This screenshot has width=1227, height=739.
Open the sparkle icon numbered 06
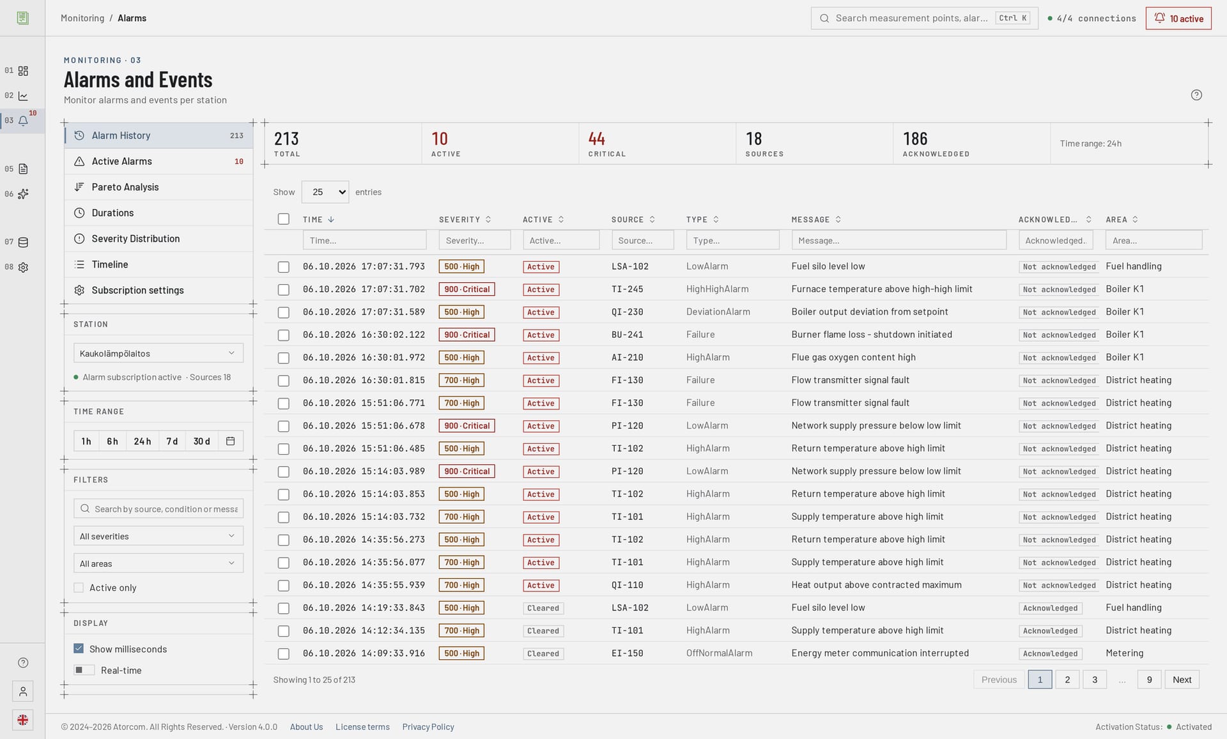(x=23, y=194)
